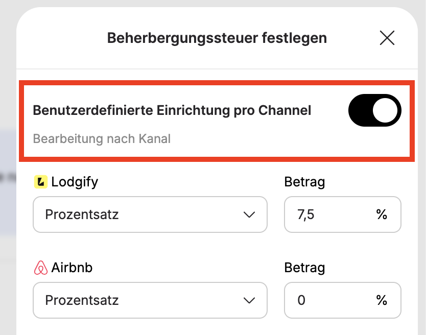This screenshot has height=335, width=426.
Task: Click the dialog title Beherbergungssteuer festlegen
Action: 217,38
